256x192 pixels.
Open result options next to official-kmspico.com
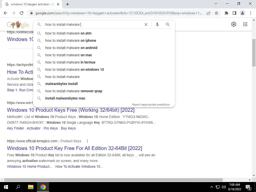point(87,141)
